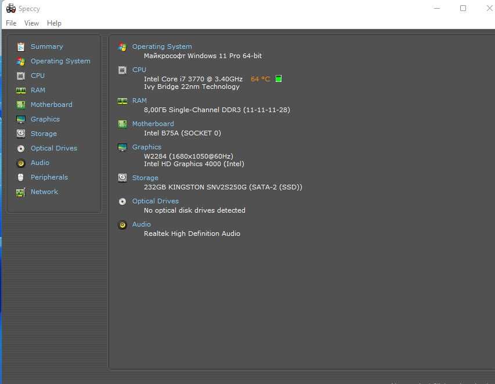495x384 pixels.
Task: Click the Speccy app icon in title bar
Action: coord(10,9)
